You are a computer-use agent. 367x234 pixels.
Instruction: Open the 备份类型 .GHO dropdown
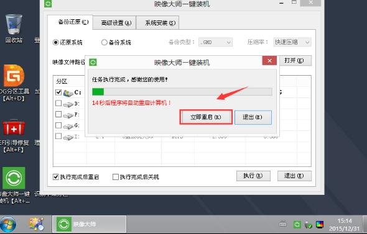click(215, 42)
